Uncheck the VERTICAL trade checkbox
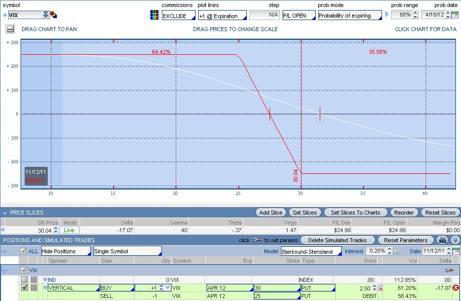The height and width of the screenshot is (301, 461). click(25, 288)
